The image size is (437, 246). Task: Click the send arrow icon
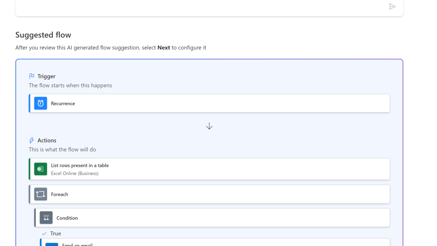(x=392, y=6)
